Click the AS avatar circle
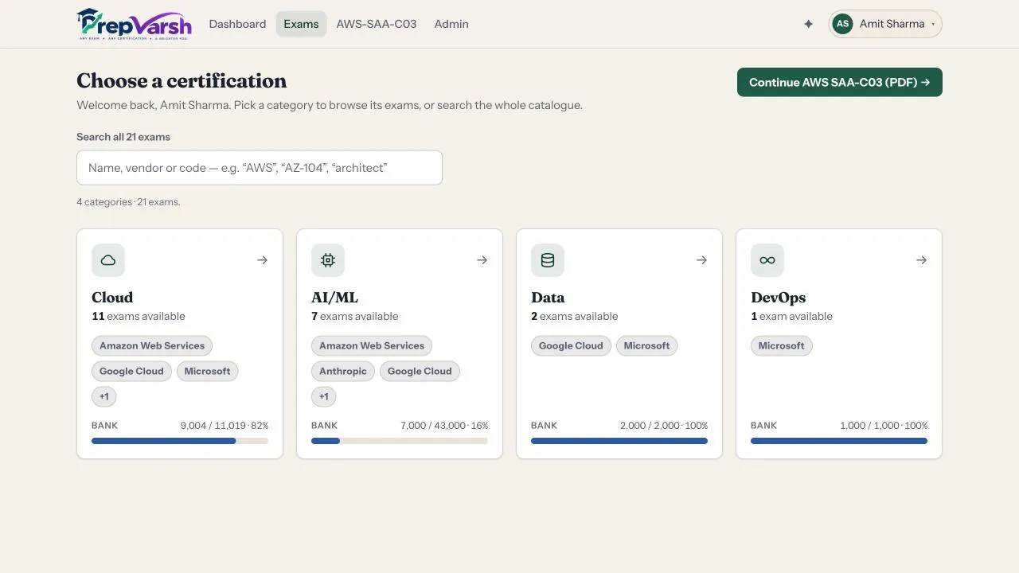 (x=842, y=24)
